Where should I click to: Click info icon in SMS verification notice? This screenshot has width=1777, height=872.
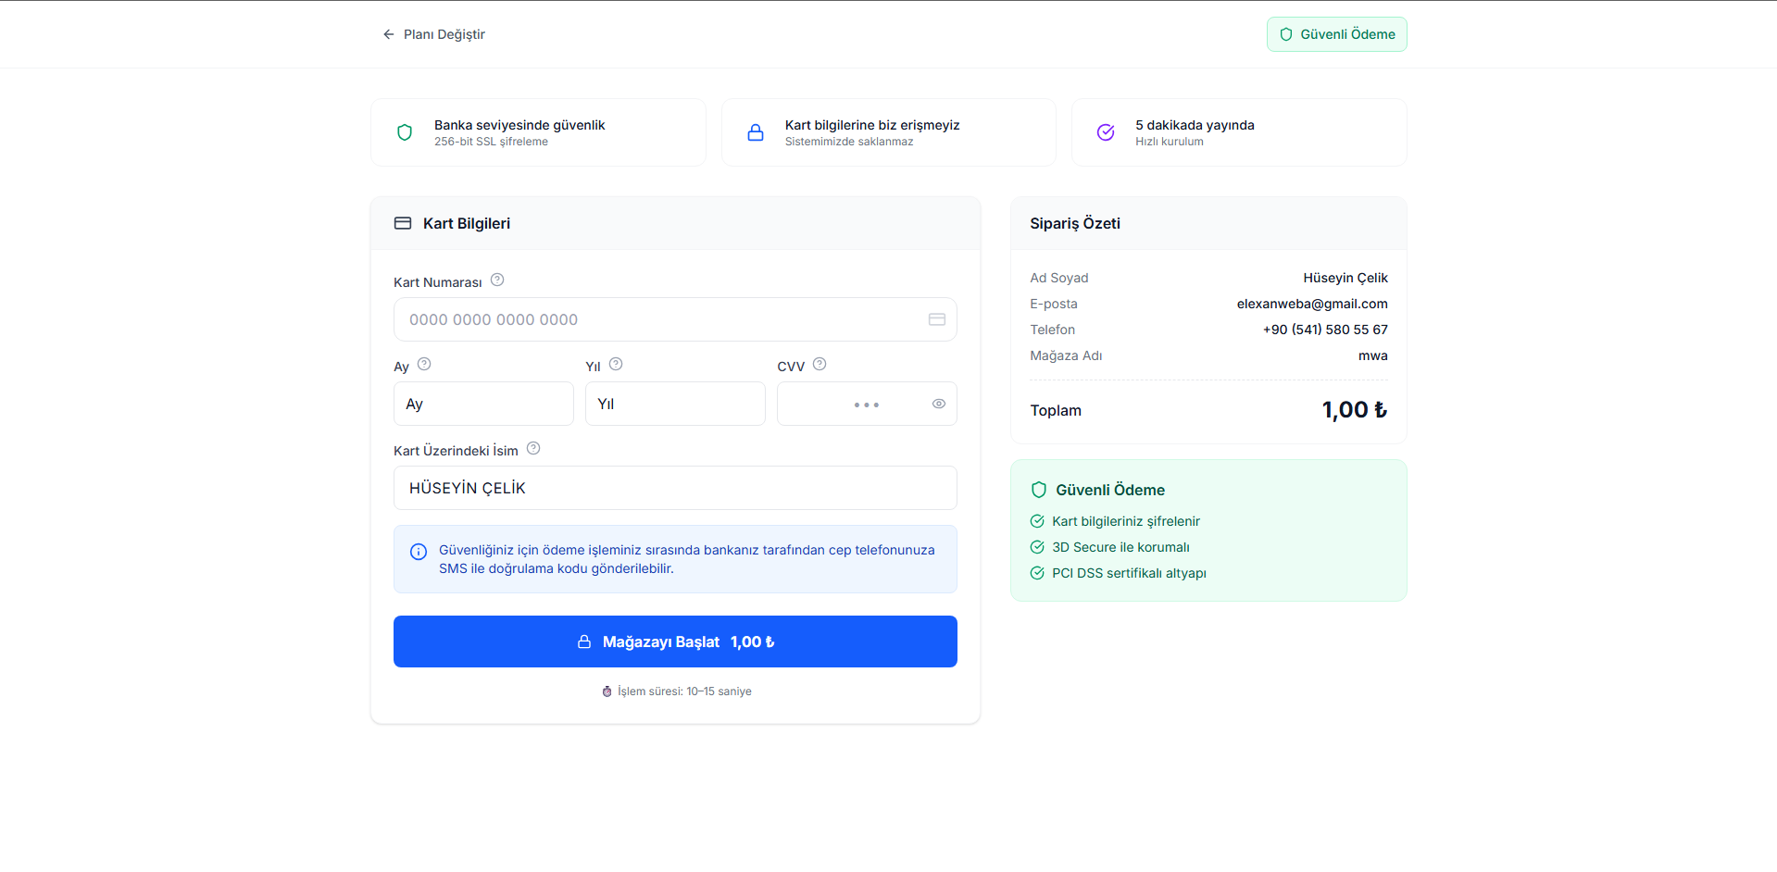point(419,552)
